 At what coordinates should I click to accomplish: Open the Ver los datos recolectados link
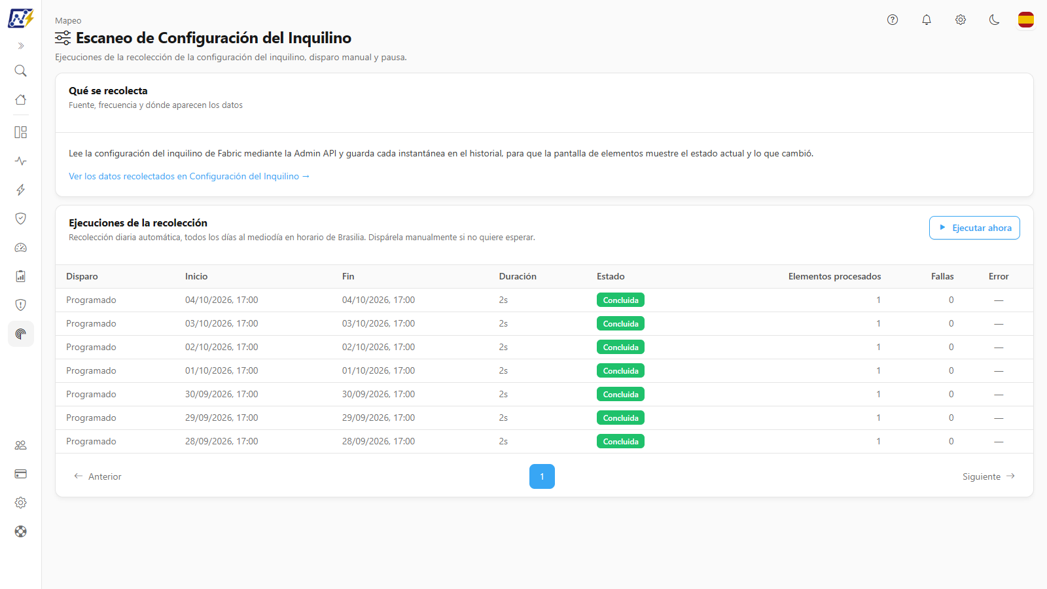pyautogui.click(x=189, y=176)
